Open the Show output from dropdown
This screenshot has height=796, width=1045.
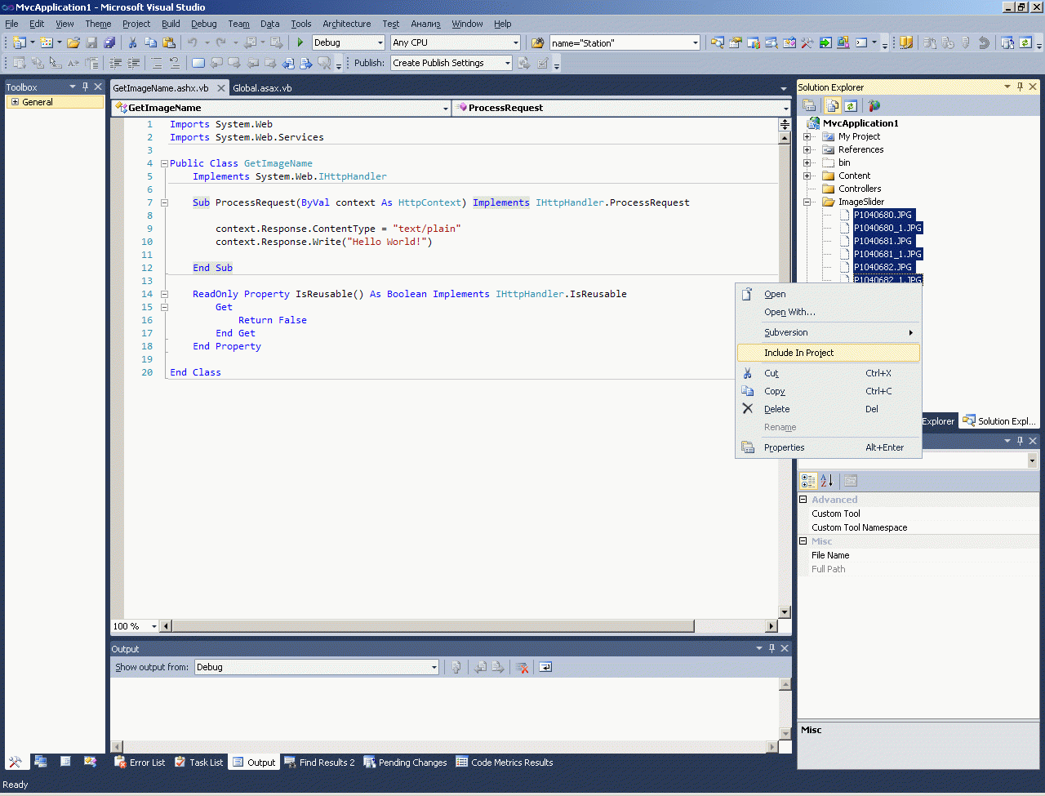coord(434,667)
